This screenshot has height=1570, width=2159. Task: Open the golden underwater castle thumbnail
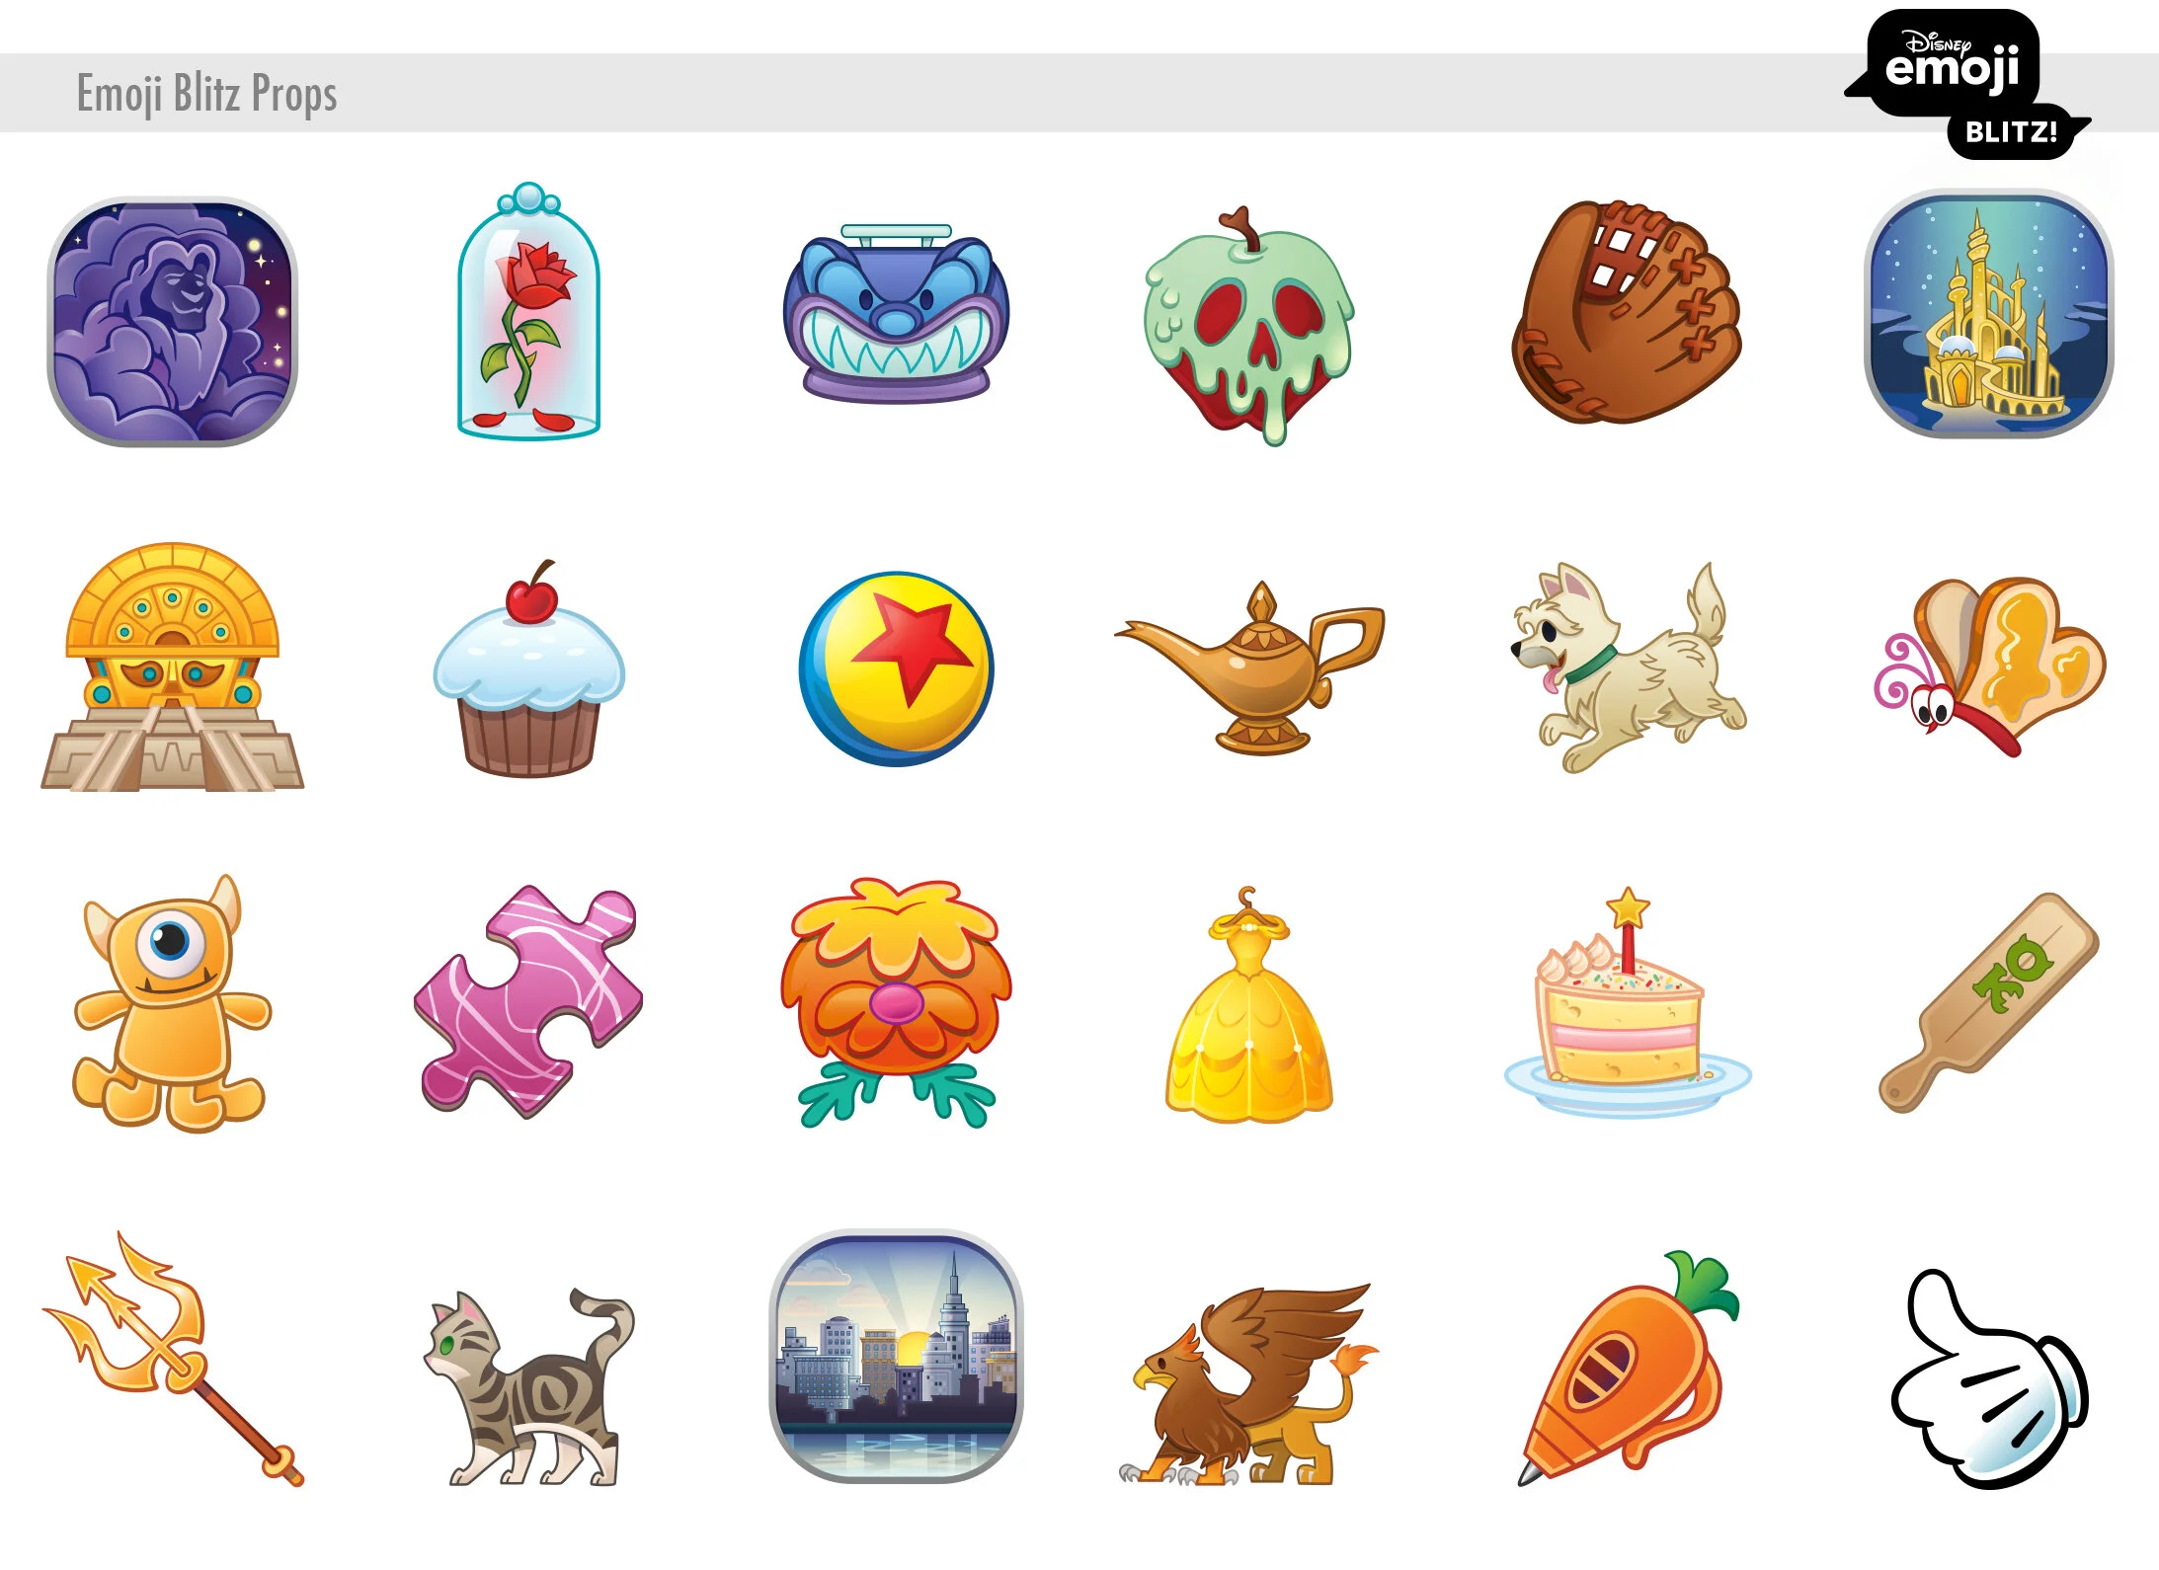pyautogui.click(x=1988, y=314)
